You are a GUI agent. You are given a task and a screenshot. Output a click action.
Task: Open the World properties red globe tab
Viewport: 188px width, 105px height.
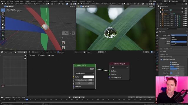click(x=157, y=47)
